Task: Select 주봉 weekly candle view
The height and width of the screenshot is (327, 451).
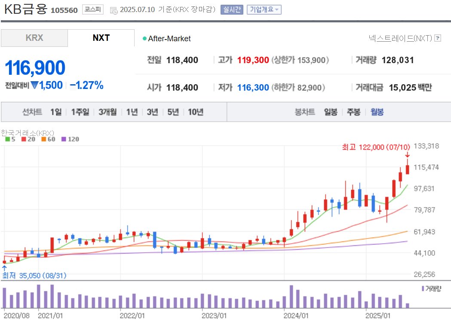Action: tap(353, 111)
